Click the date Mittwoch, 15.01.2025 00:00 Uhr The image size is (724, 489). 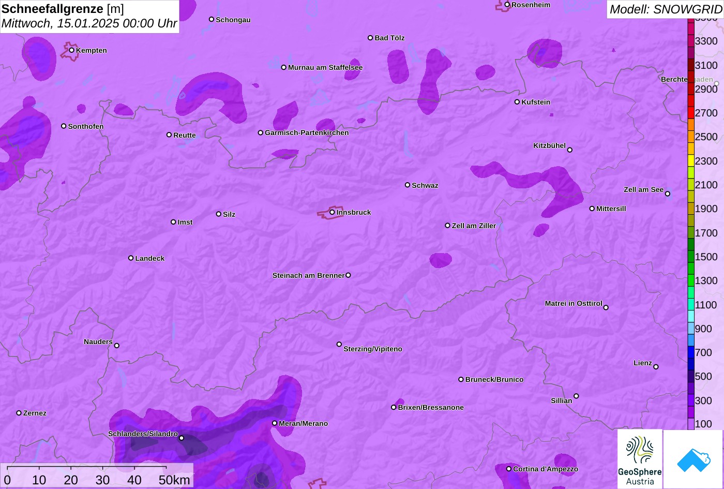coord(89,23)
